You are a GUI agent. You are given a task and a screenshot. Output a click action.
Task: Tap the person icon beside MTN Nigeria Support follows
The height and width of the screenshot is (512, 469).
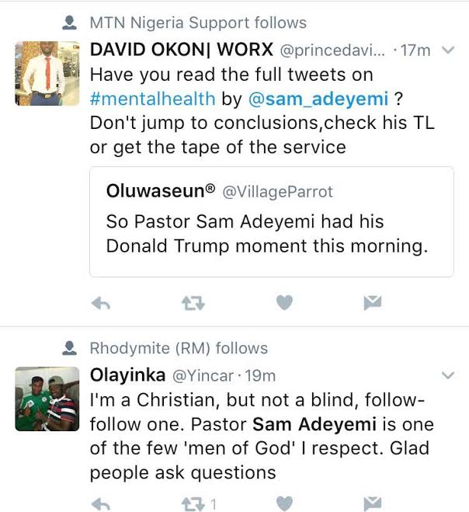(70, 23)
